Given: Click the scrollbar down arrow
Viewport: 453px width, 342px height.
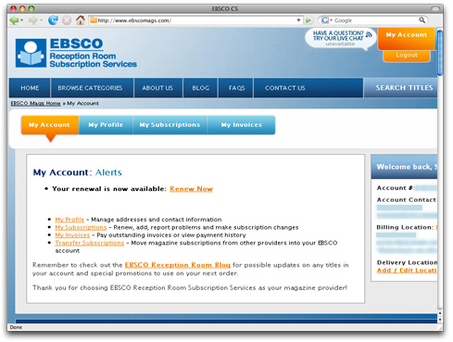Looking at the screenshot, I should [x=440, y=320].
